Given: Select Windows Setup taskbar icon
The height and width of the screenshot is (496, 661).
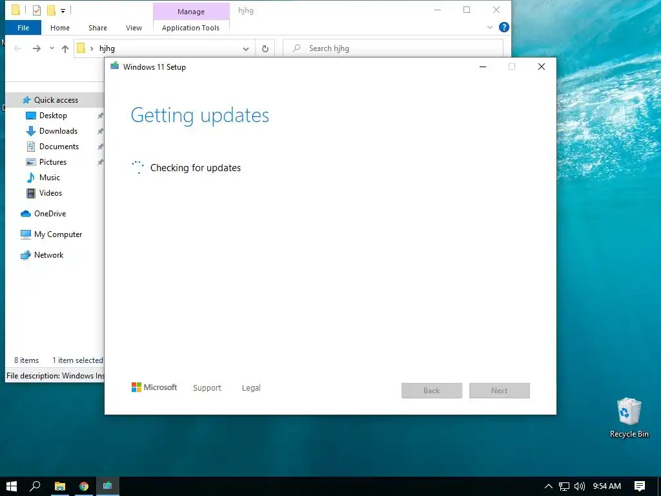Looking at the screenshot, I should tap(108, 486).
